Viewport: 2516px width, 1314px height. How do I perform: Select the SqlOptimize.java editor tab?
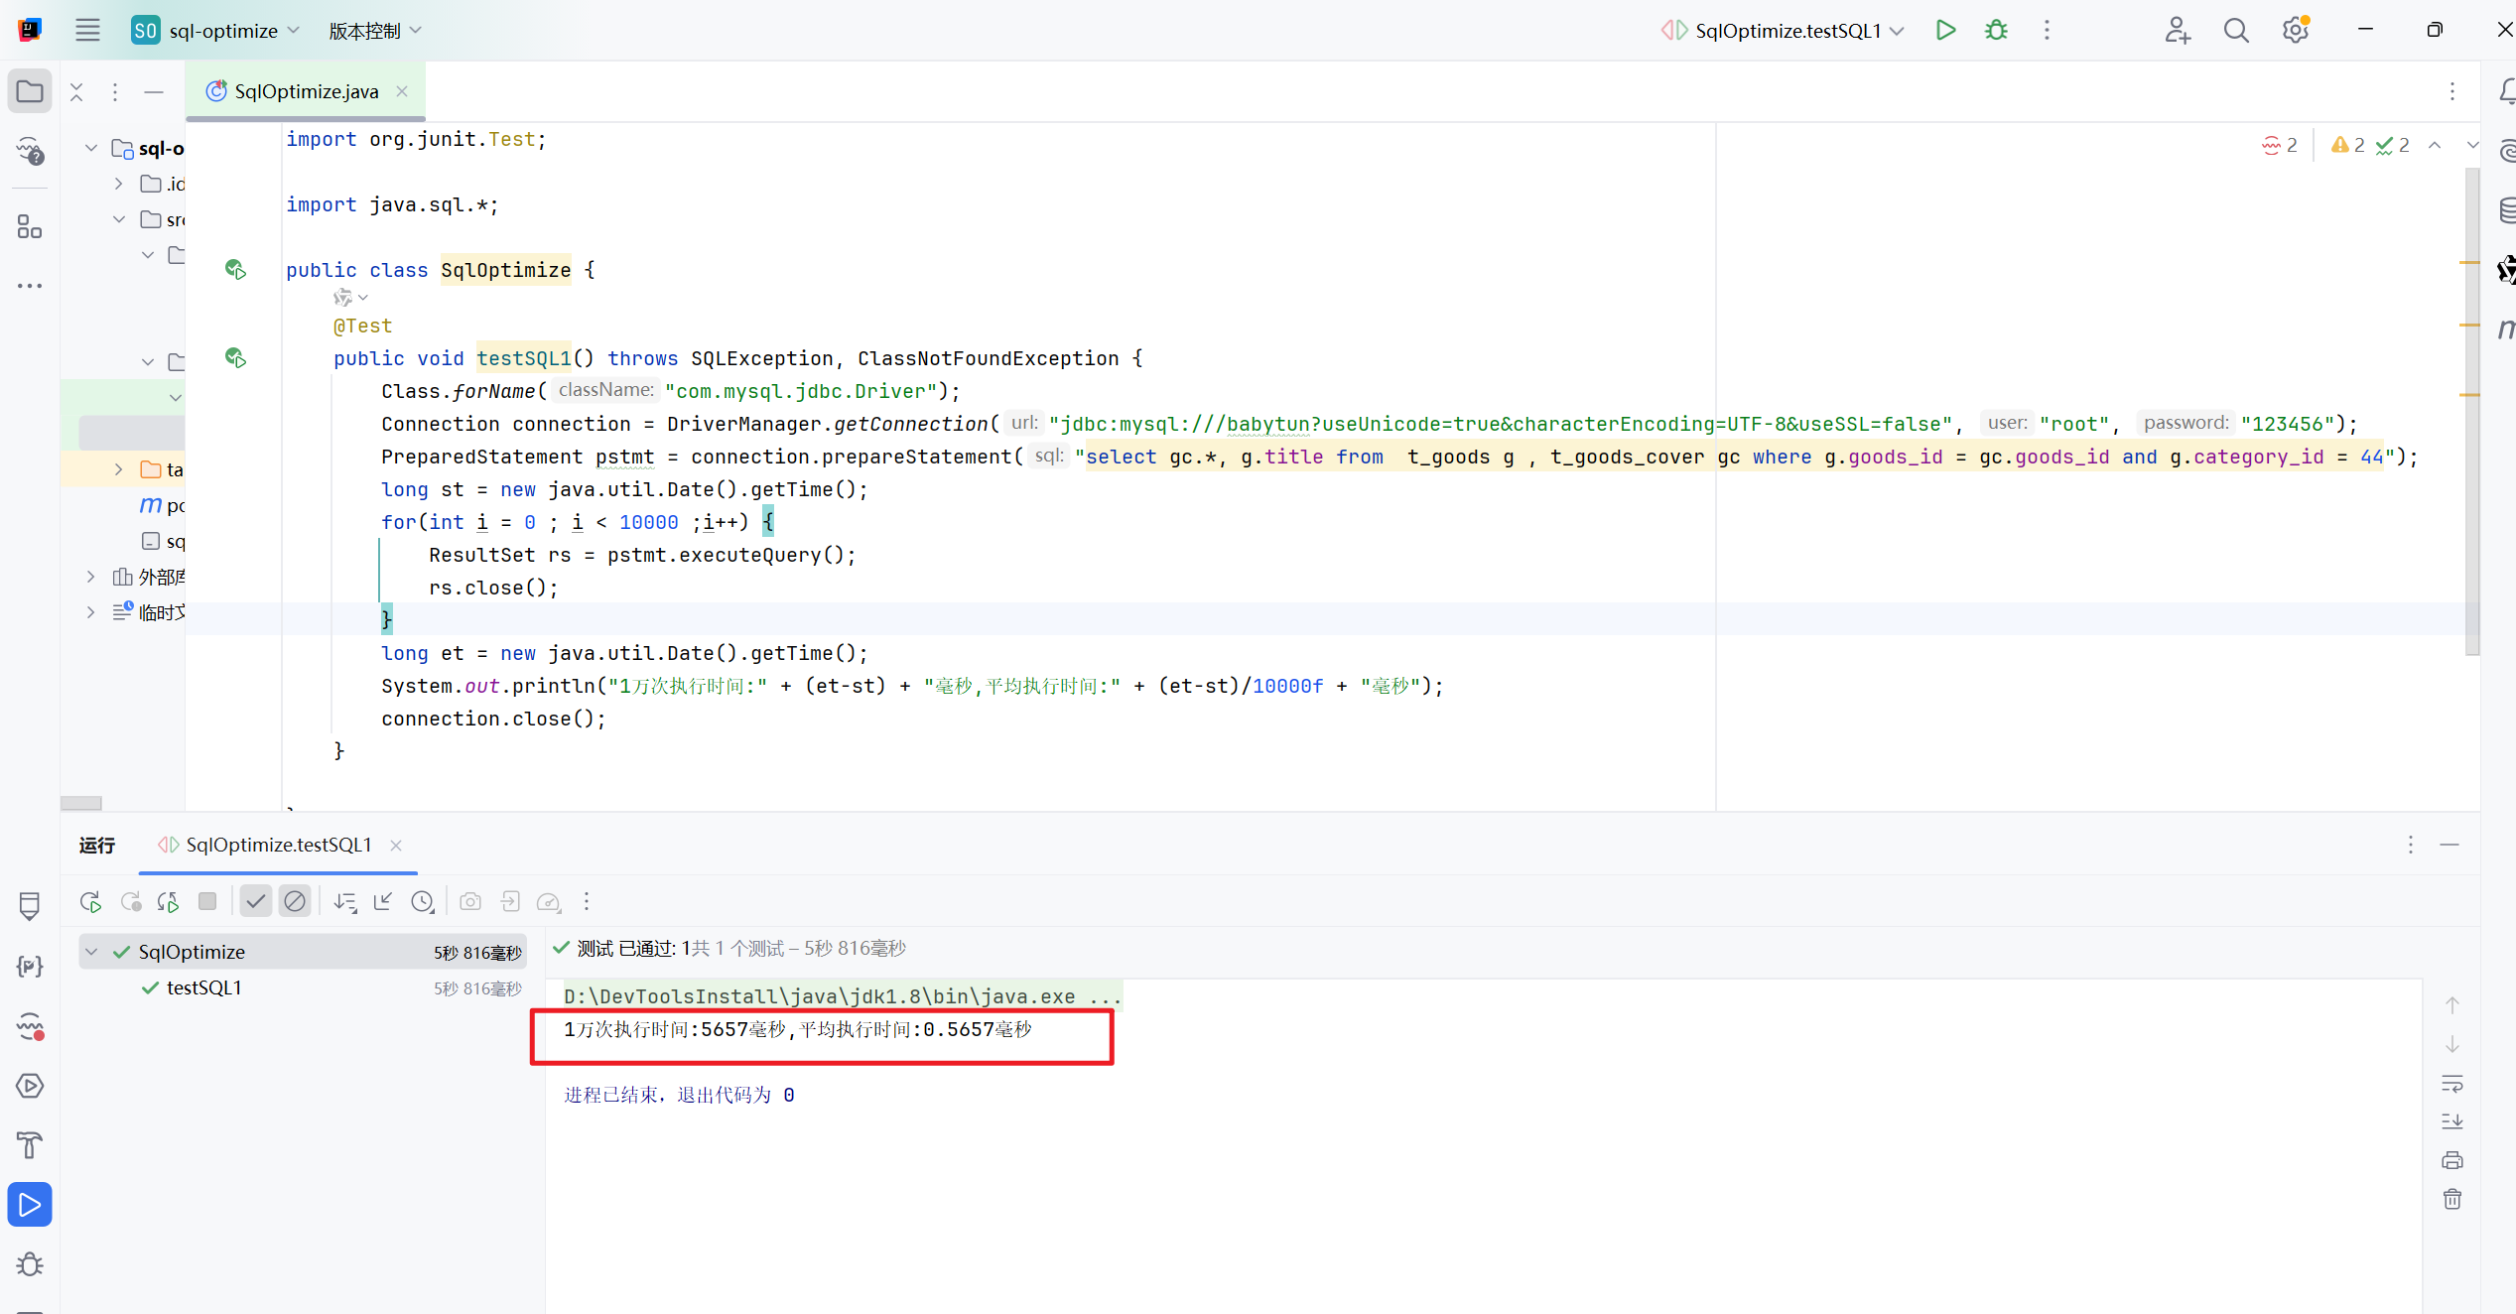[x=306, y=91]
